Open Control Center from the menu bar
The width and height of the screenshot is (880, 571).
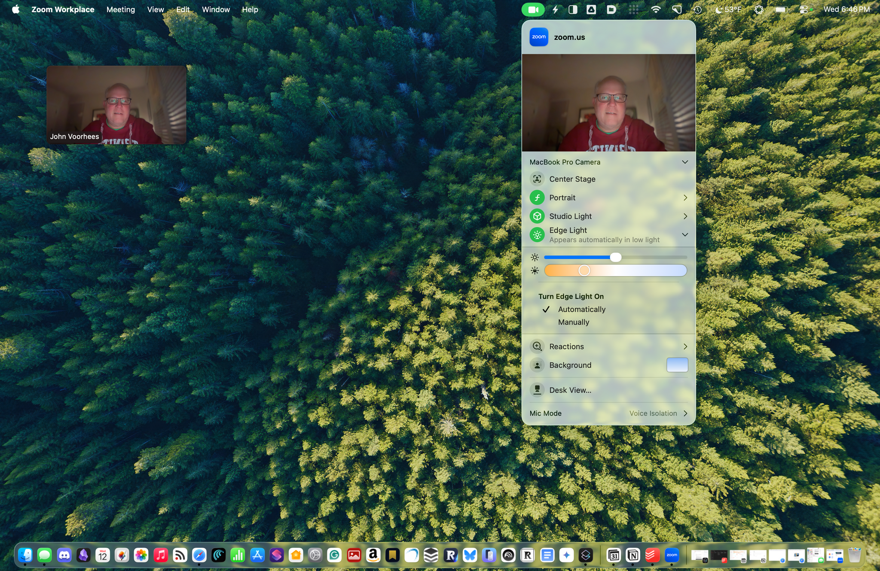point(804,9)
